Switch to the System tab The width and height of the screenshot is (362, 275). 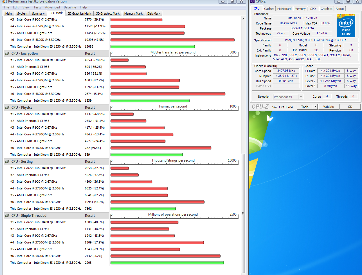pyautogui.click(x=22, y=14)
